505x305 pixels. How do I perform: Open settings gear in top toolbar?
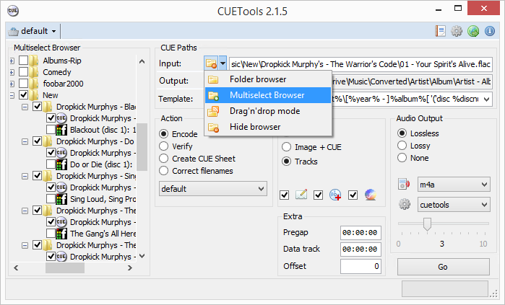pos(457,31)
